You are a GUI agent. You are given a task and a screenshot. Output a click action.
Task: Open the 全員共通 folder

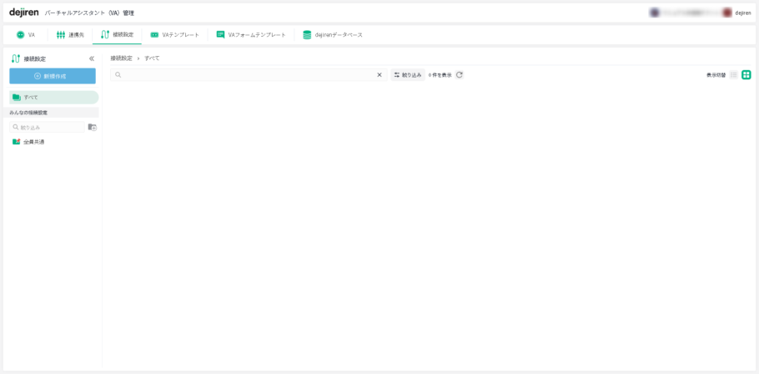pyautogui.click(x=28, y=142)
